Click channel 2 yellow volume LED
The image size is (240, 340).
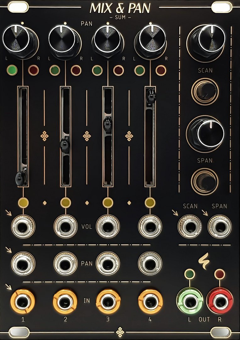click(65, 203)
